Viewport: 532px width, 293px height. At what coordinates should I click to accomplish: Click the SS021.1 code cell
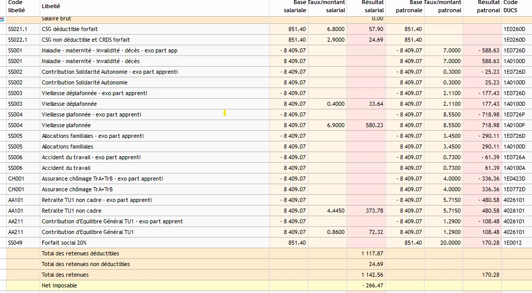18,29
